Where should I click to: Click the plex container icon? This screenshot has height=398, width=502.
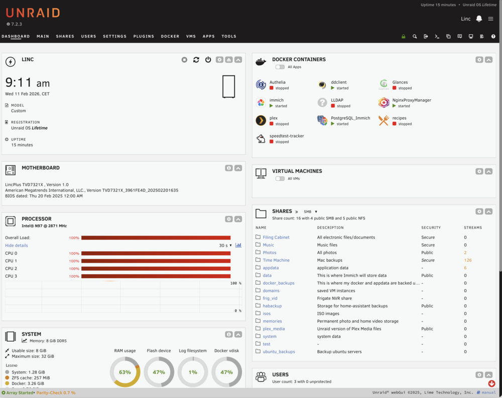pyautogui.click(x=261, y=120)
